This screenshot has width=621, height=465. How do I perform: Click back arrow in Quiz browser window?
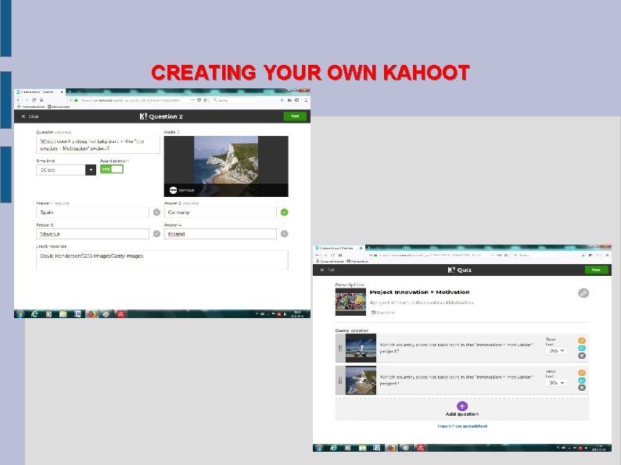[318, 256]
